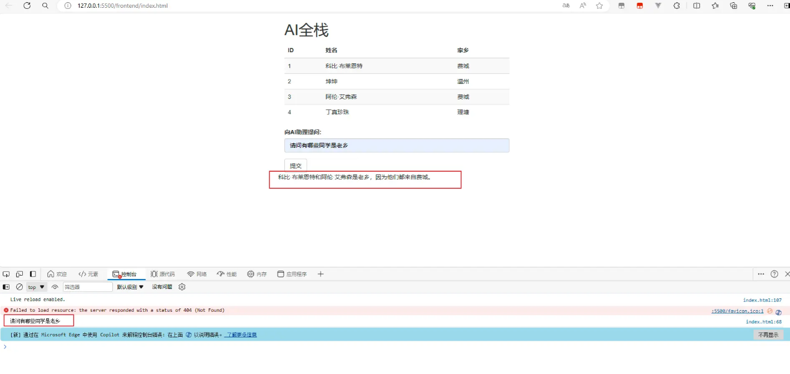Screen dimensions: 790x374
Task: Clear the console with the clear icon
Action: click(x=19, y=287)
